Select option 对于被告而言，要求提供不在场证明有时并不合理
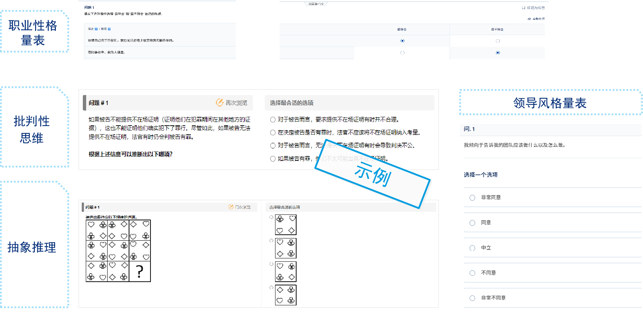Viewport: 643px width, 312px height. coord(273,119)
